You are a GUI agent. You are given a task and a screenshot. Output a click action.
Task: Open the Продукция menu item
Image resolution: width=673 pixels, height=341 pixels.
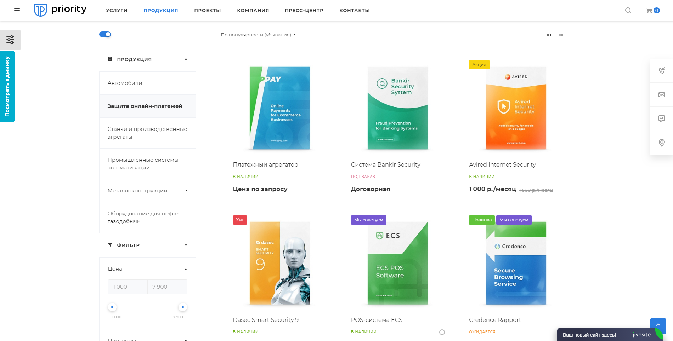pos(161,11)
